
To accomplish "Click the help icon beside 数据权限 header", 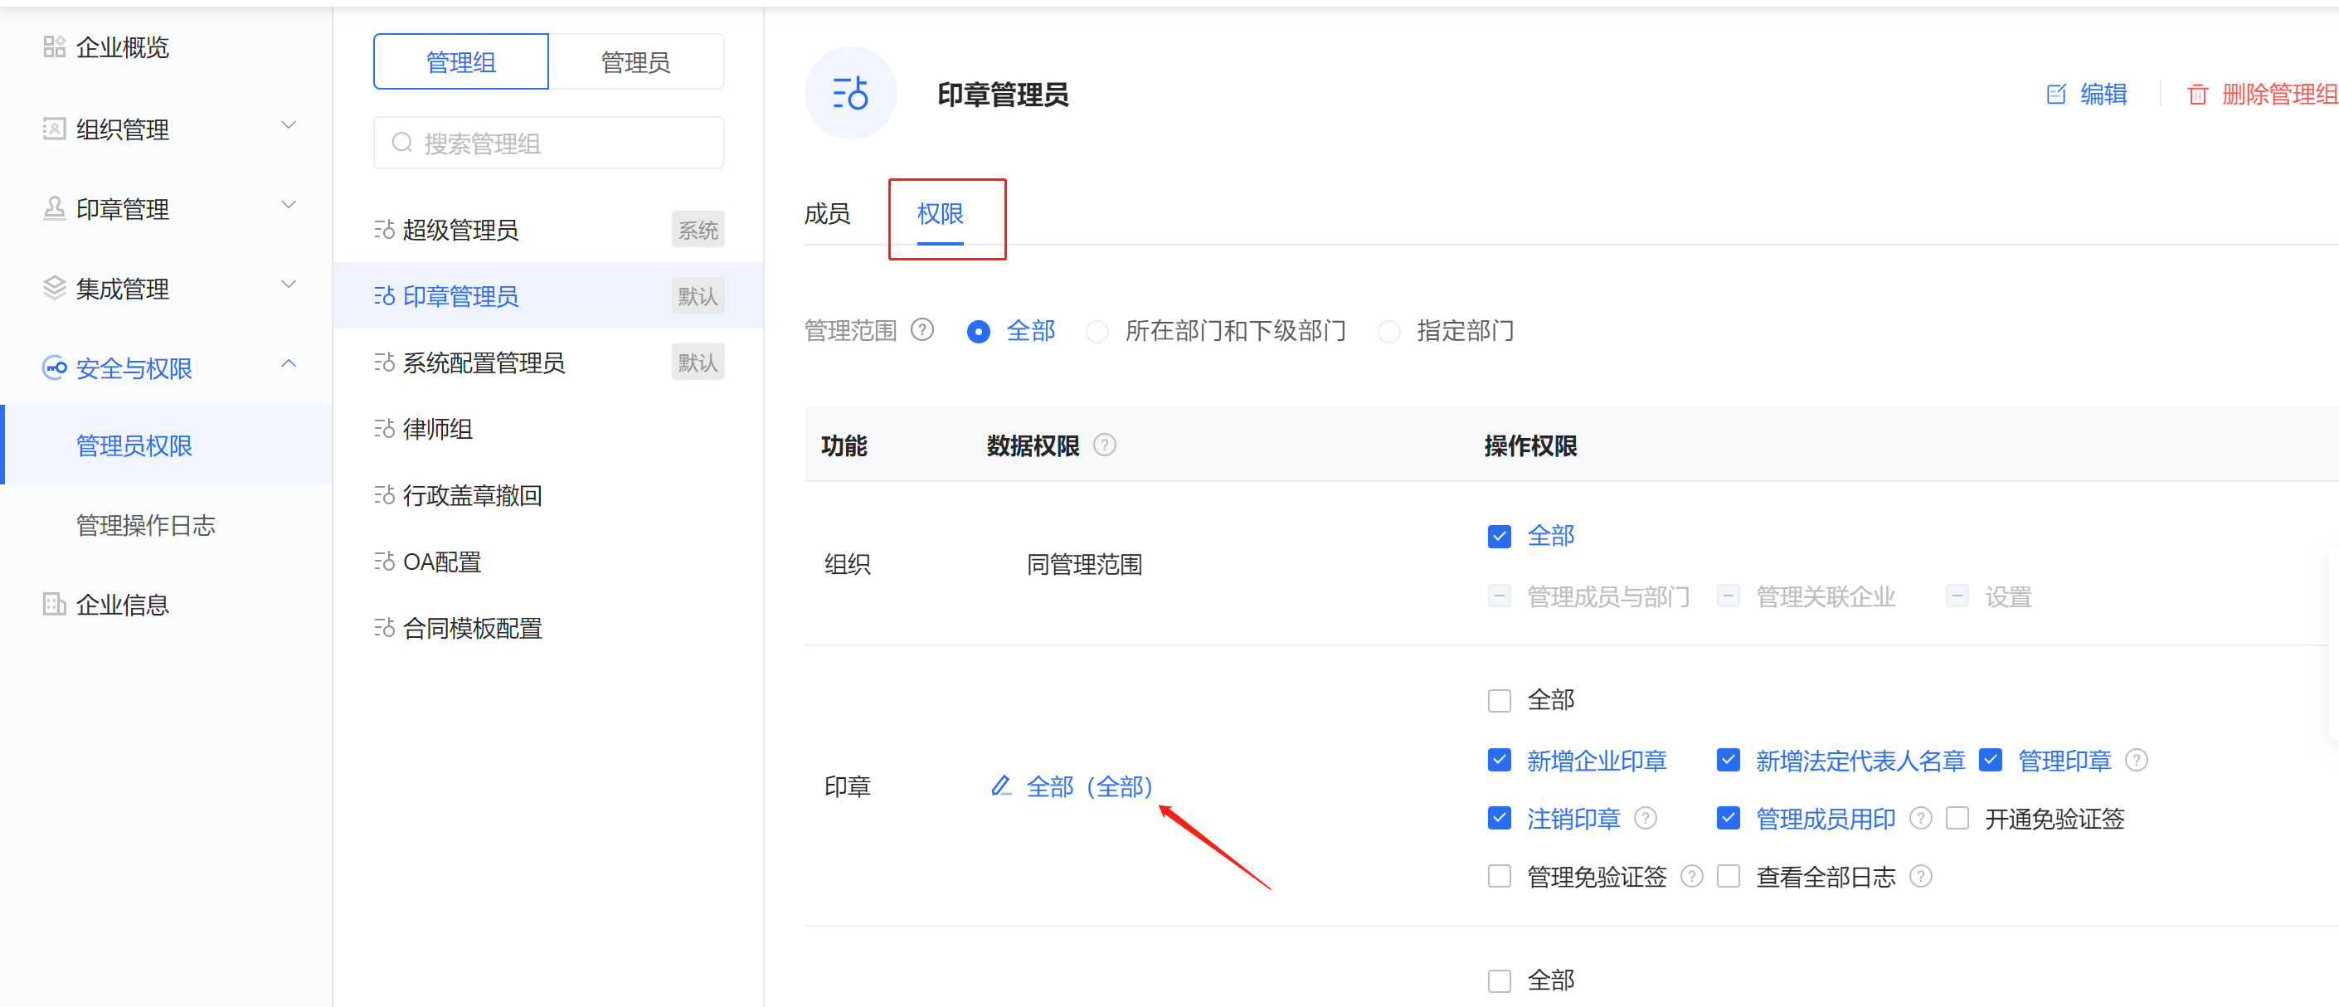I will (1104, 445).
